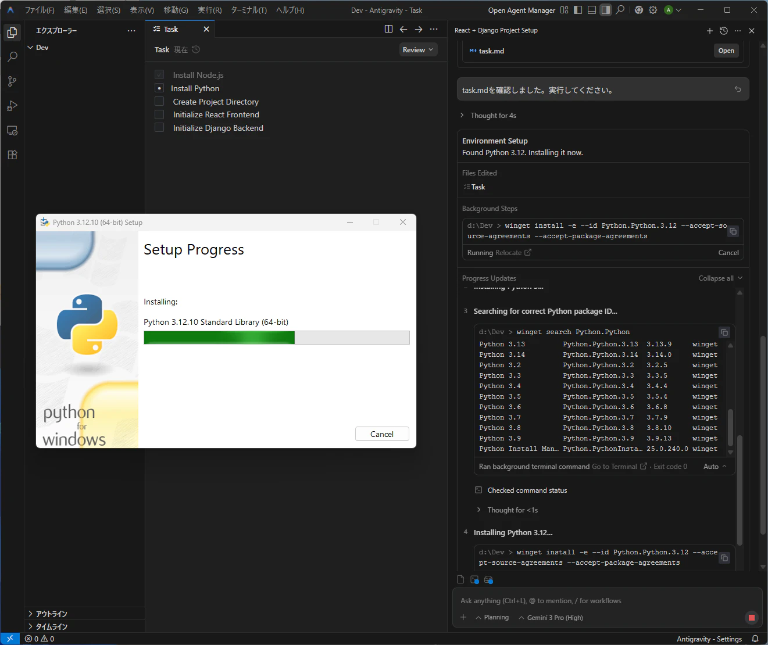This screenshot has height=645, width=768.
Task: Open conversation history clock icon
Action: click(x=724, y=31)
